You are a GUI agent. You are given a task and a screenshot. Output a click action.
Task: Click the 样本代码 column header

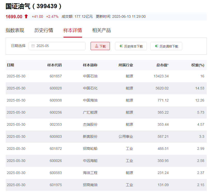pos(54,65)
